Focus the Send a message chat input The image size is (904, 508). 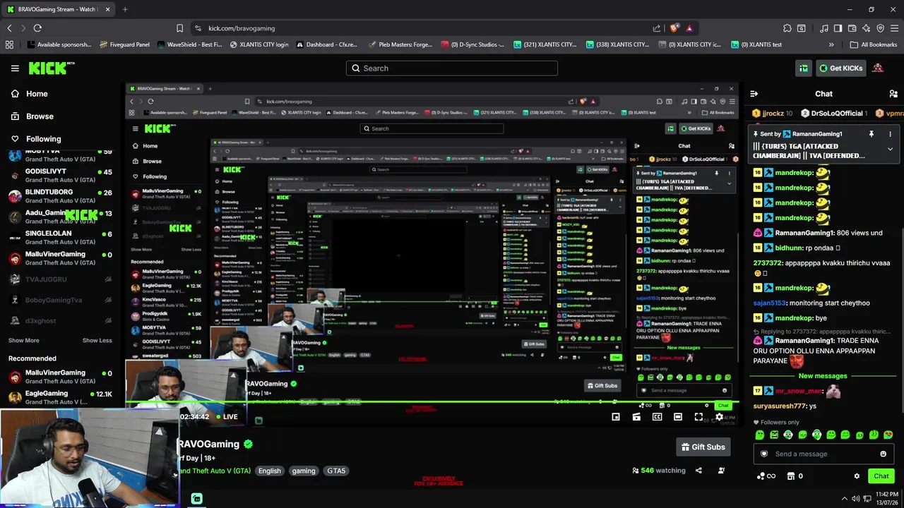coord(823,454)
